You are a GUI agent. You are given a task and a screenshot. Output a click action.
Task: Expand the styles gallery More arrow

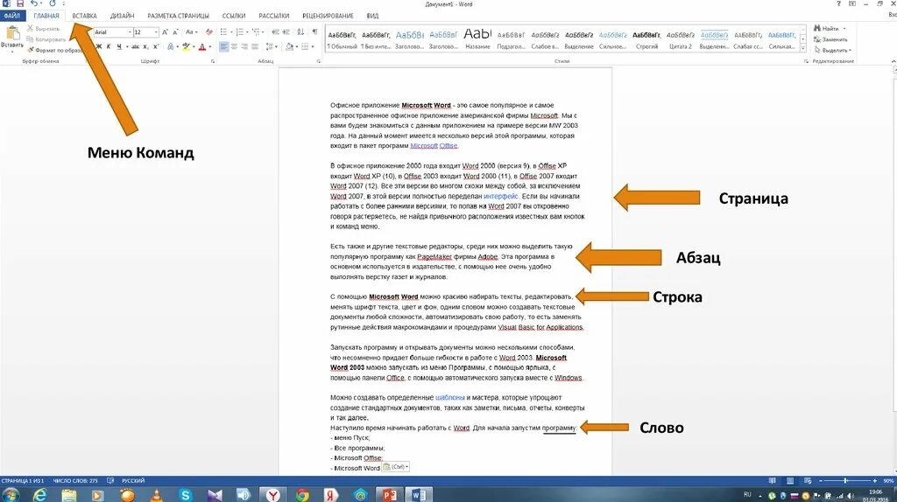click(803, 49)
